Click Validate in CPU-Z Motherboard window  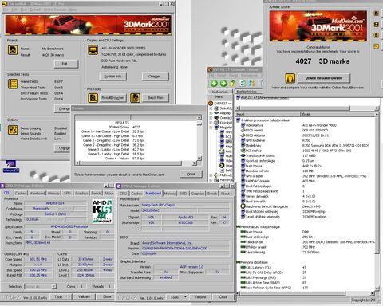coord(200,296)
